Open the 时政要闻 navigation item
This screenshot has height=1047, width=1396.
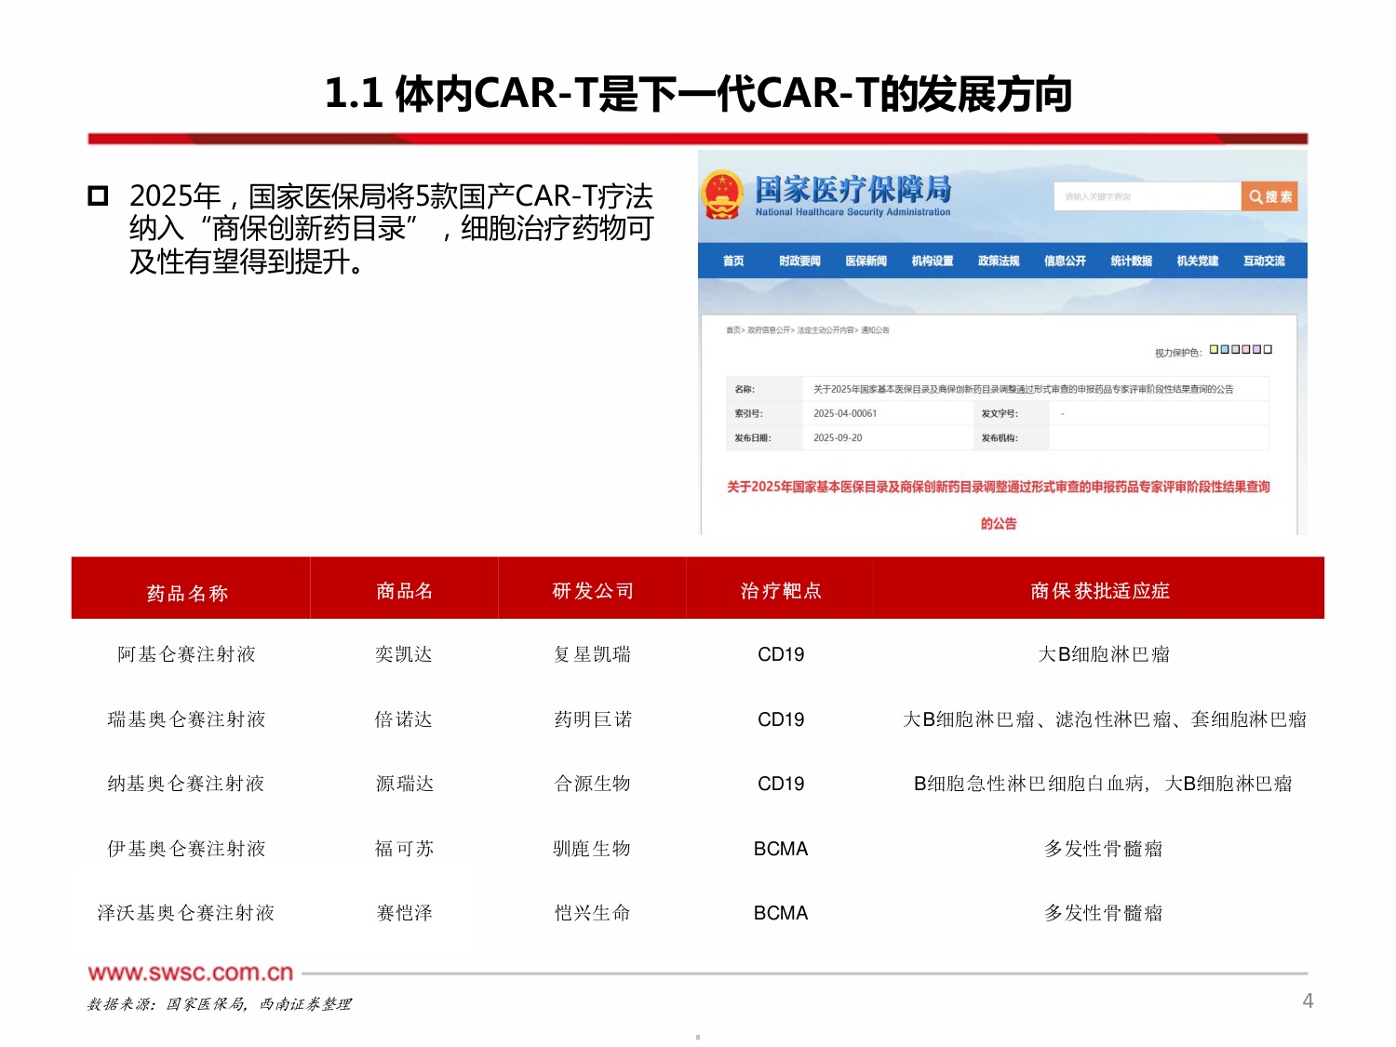coord(799,261)
